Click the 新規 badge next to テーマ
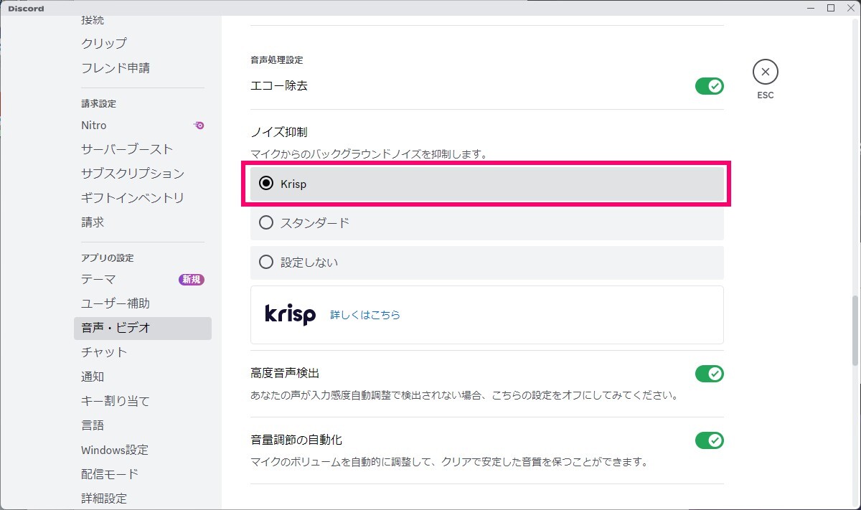The image size is (861, 510). tap(191, 280)
